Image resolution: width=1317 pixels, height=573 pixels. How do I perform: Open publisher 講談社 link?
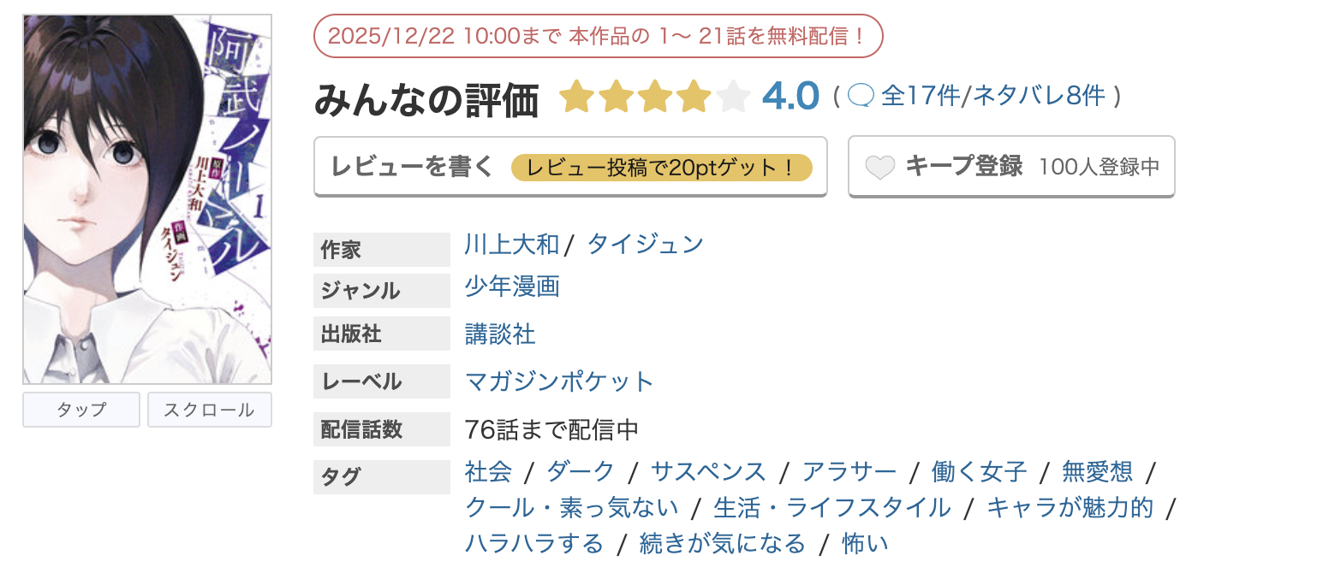(x=500, y=334)
